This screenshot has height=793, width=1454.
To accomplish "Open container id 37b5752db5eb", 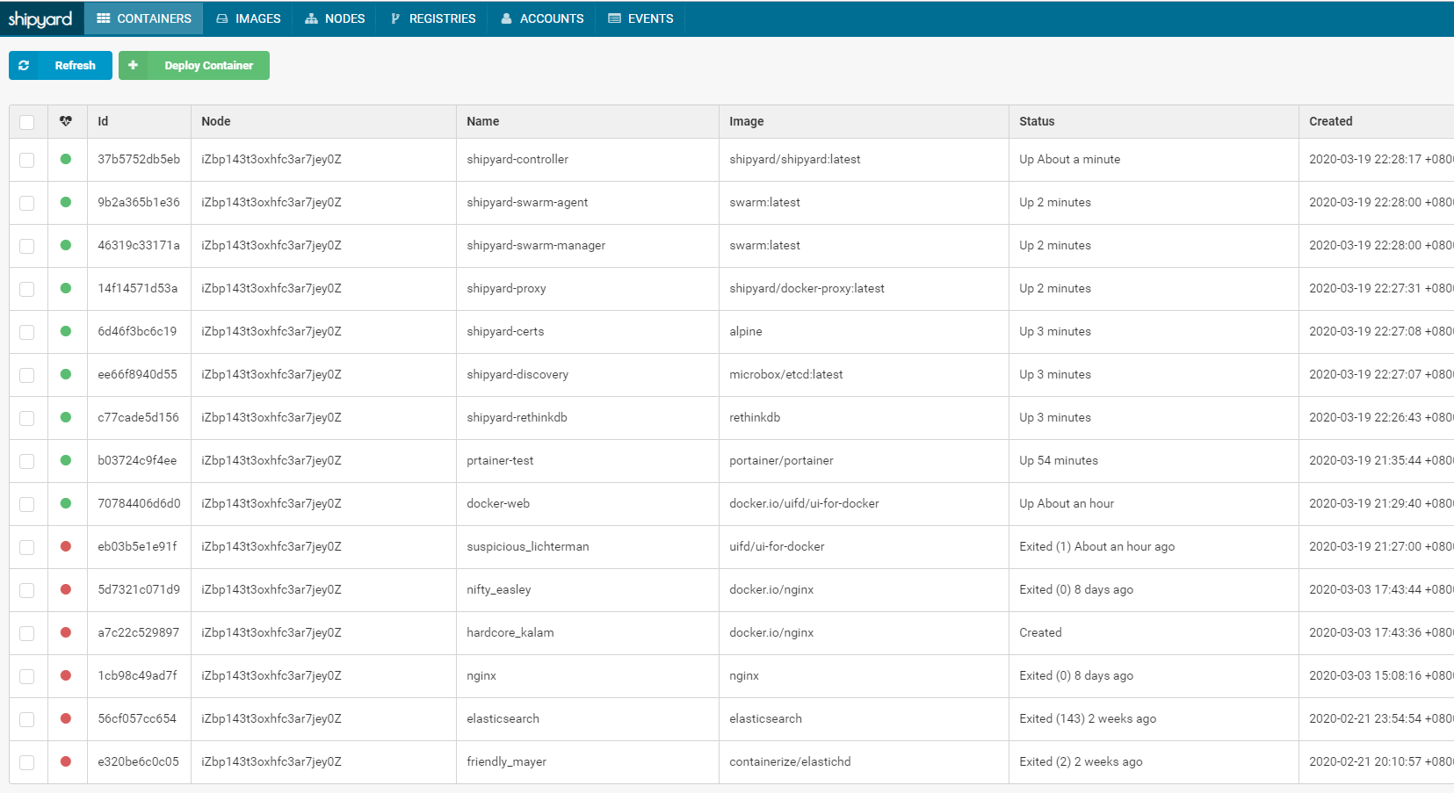I will 139,159.
